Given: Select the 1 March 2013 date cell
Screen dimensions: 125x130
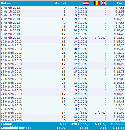Looking at the screenshot, I should click(10, 8).
